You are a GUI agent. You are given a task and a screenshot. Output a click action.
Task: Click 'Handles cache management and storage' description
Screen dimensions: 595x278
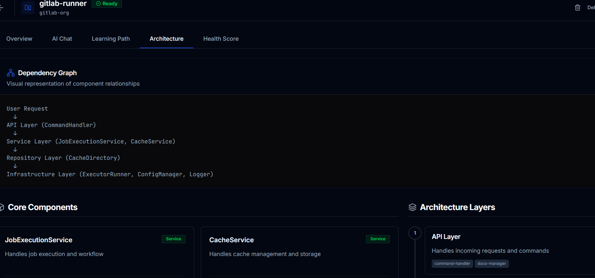point(265,254)
